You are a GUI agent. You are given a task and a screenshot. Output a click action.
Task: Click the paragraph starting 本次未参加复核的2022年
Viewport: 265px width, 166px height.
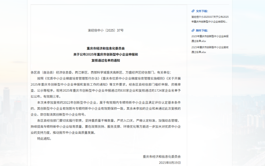click(x=106, y=108)
